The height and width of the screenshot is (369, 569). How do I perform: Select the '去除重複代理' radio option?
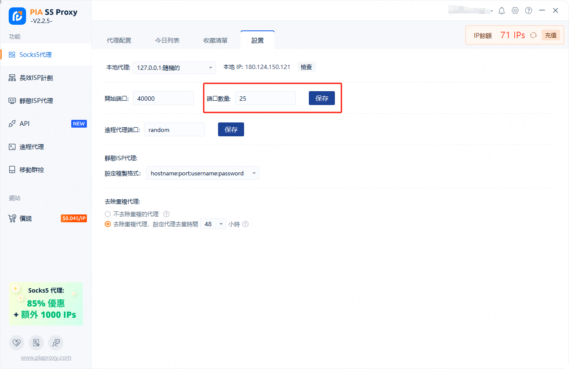point(108,224)
